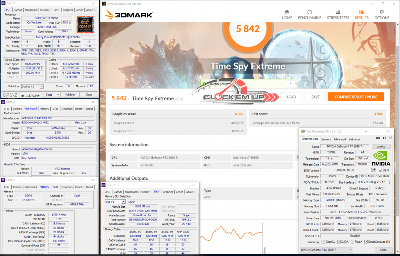Image resolution: width=400 pixels, height=256 pixels.
Task: Go to the 3DMark HOME section
Action: coord(287,14)
